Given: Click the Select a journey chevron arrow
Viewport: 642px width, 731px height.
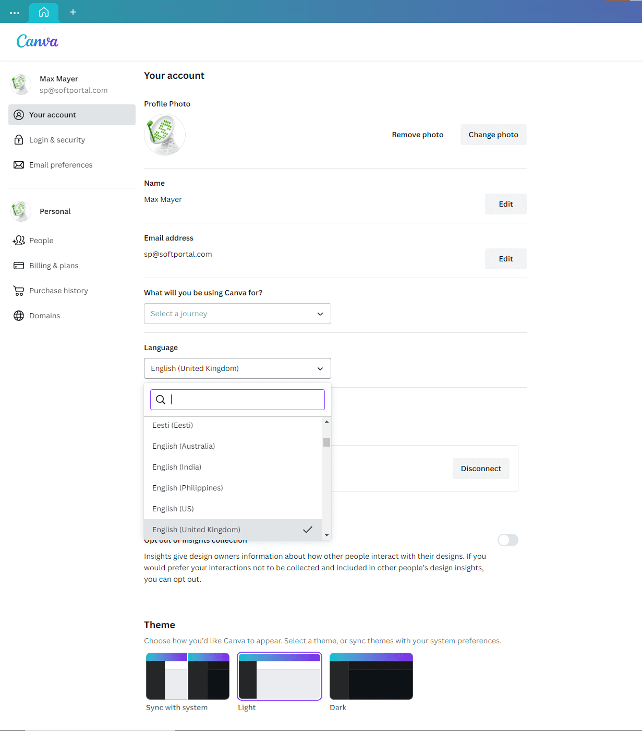Looking at the screenshot, I should click(320, 314).
